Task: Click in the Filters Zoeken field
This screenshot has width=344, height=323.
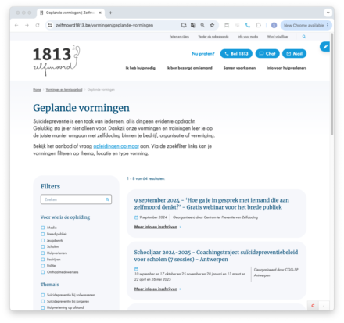Action: 76,199
